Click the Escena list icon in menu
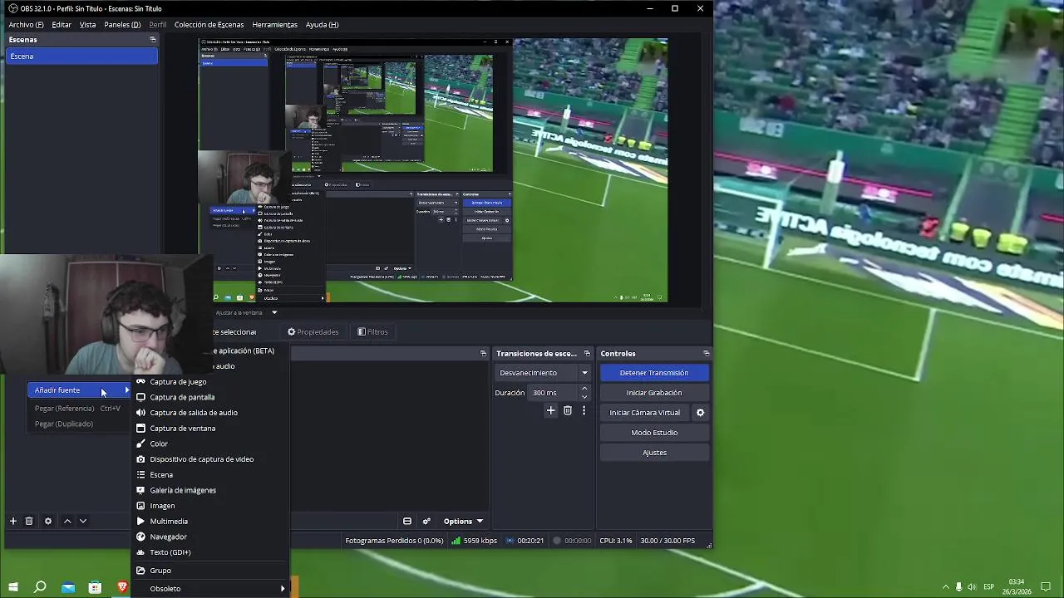Image resolution: width=1064 pixels, height=598 pixels. coord(140,475)
